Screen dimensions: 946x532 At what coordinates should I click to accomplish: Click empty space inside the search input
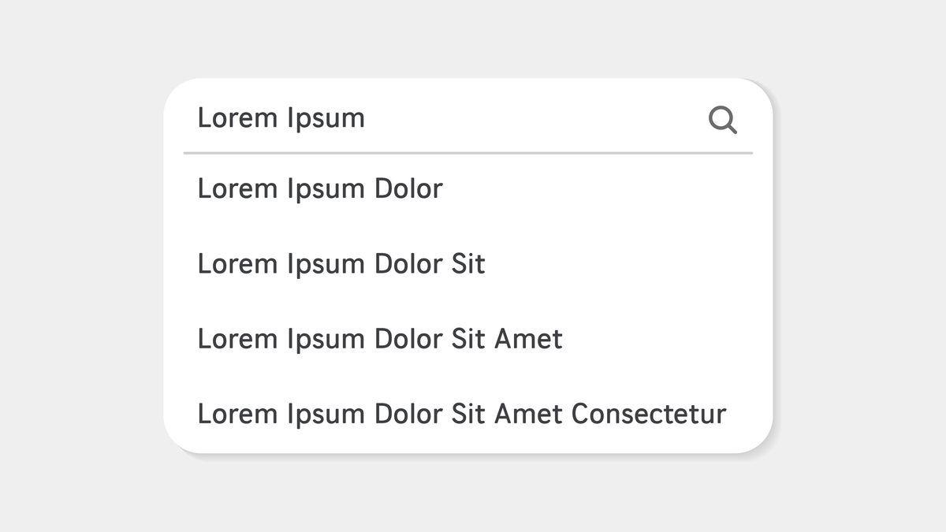pyautogui.click(x=536, y=118)
